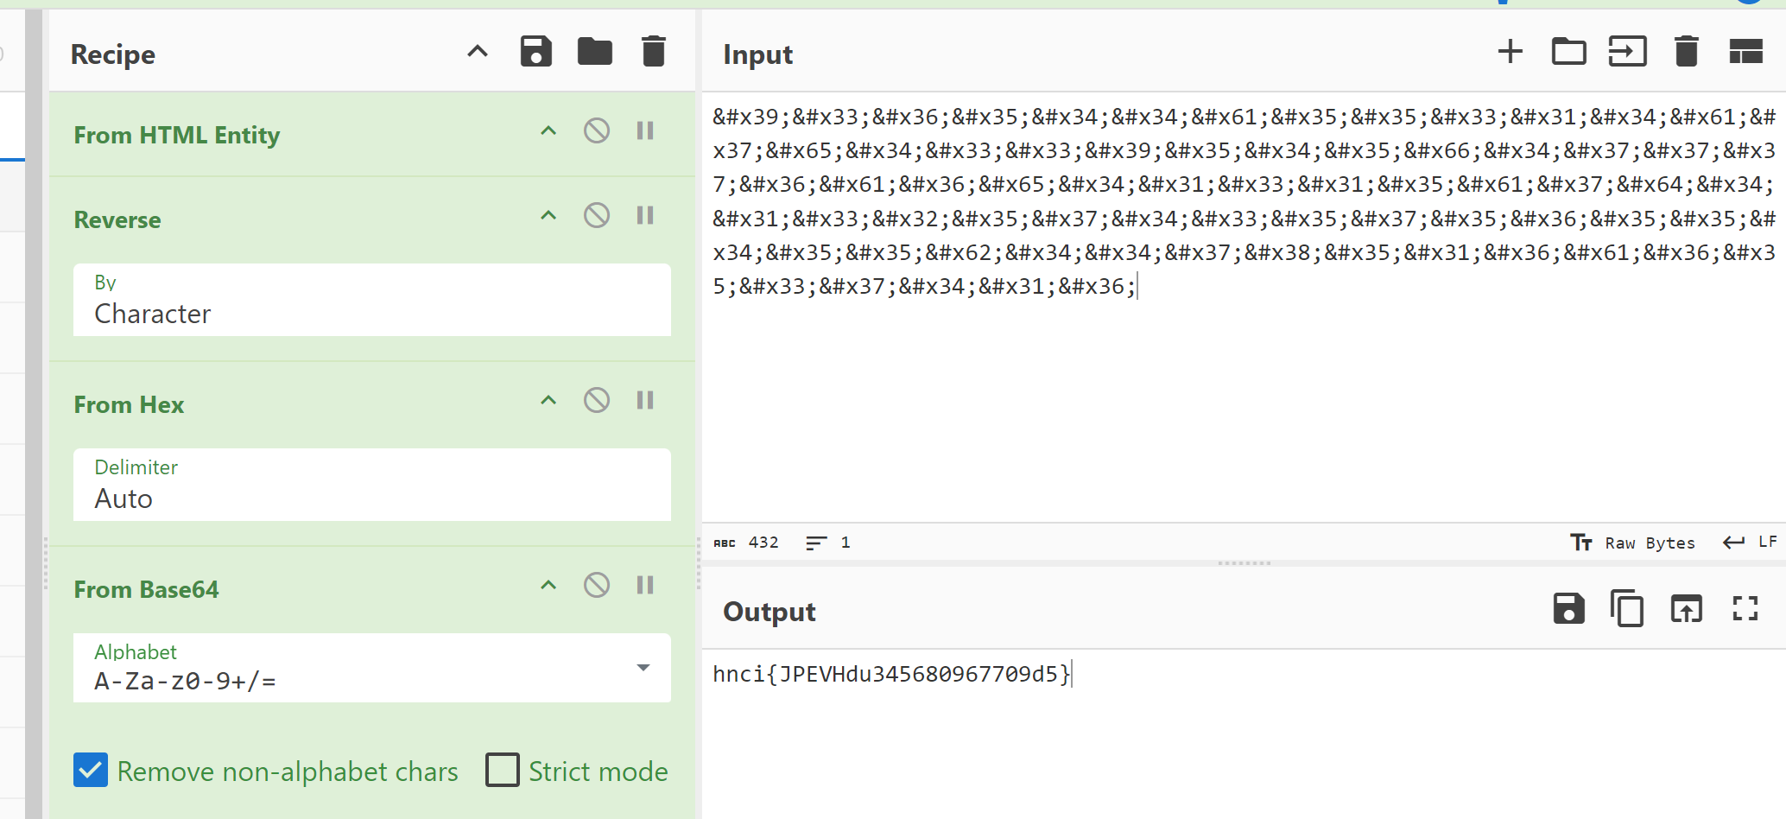Collapse the From Base64 operation

548,586
